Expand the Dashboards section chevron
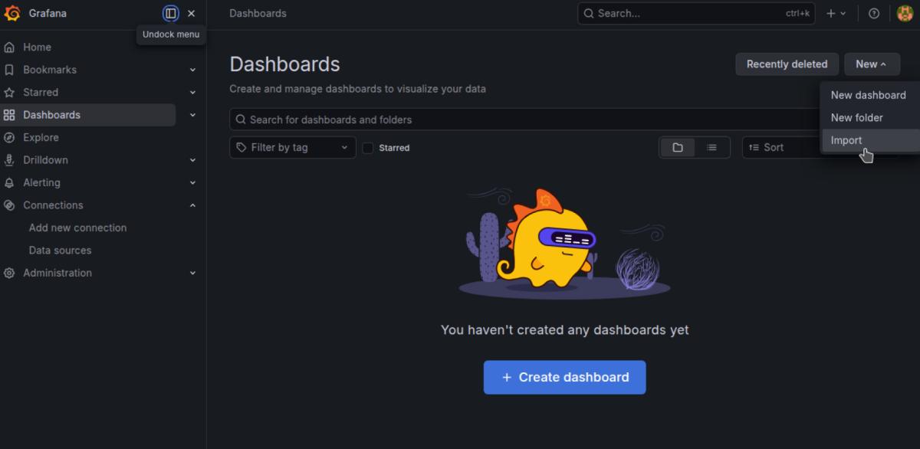This screenshot has height=449, width=920. click(192, 115)
